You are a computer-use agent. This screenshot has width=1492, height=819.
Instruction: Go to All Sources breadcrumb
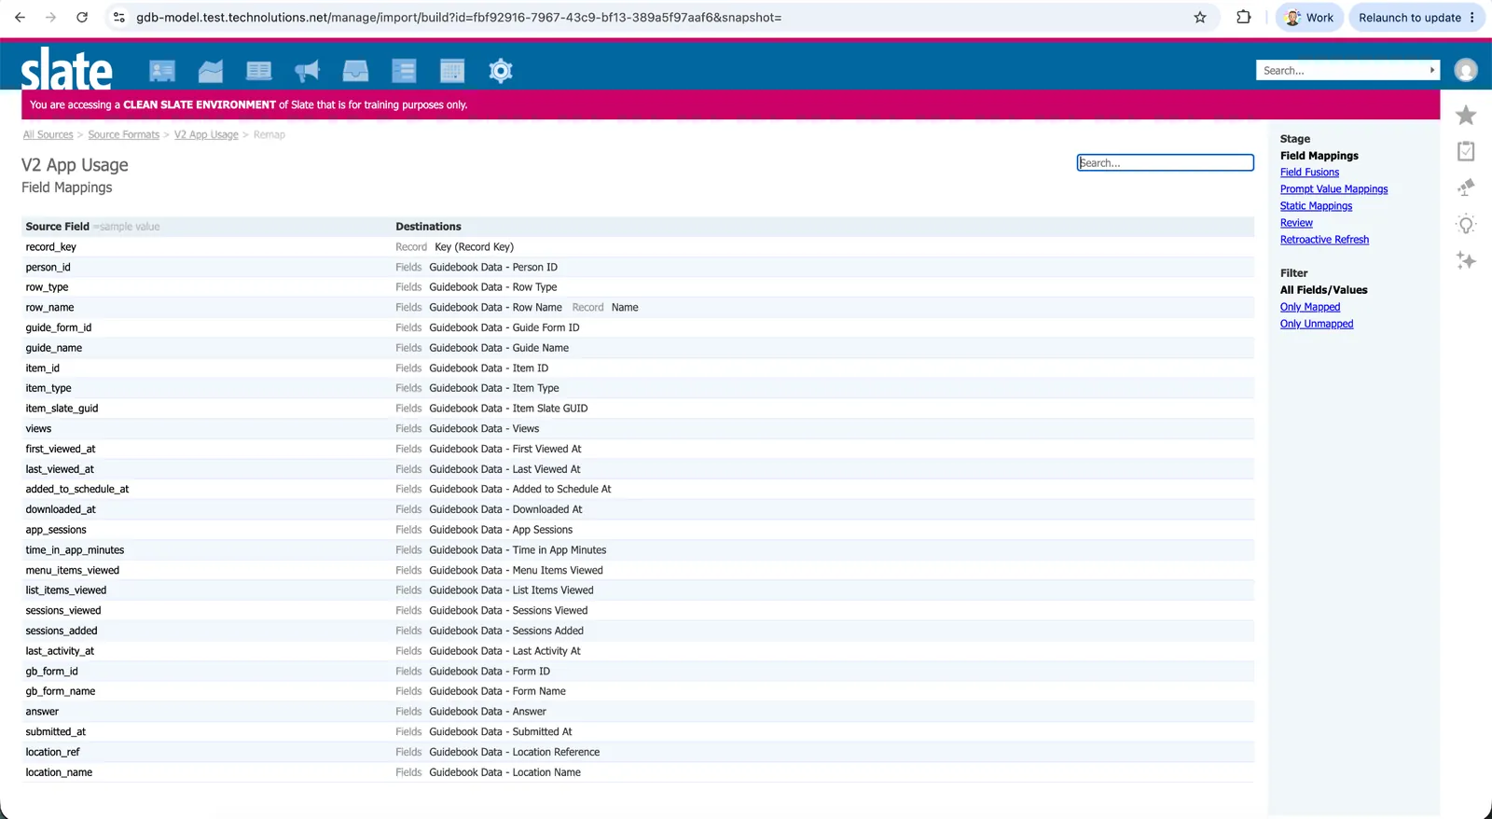click(x=48, y=134)
